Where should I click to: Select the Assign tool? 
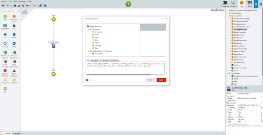14,44
